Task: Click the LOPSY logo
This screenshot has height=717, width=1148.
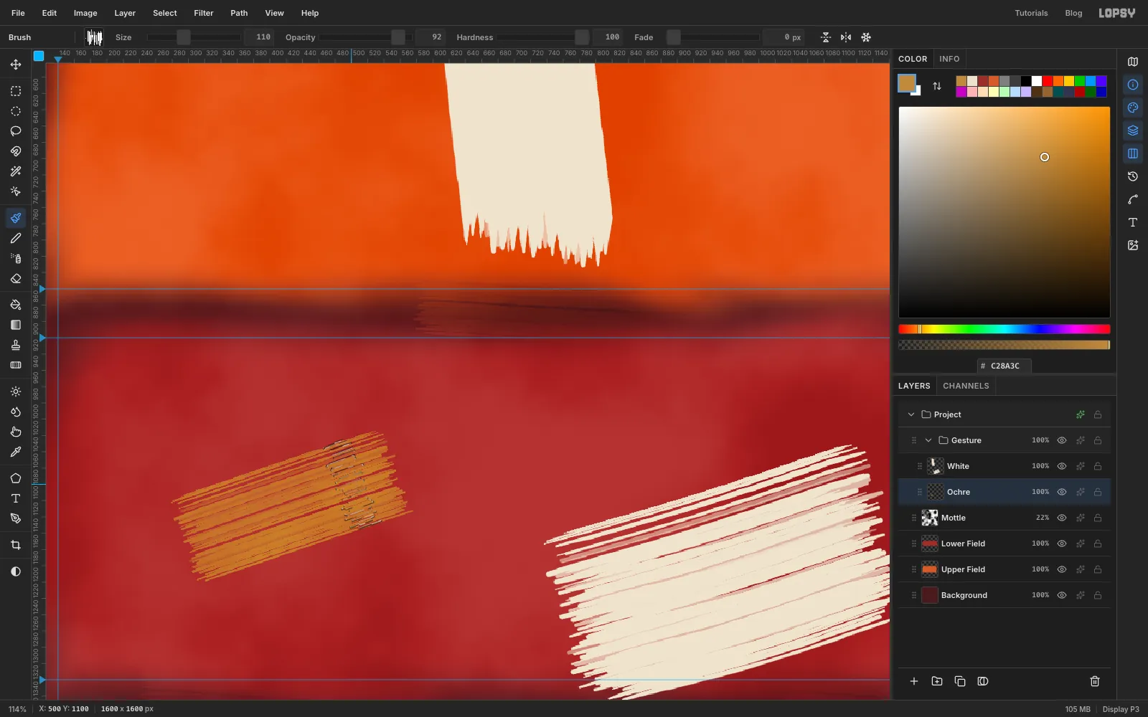Action: click(x=1117, y=13)
